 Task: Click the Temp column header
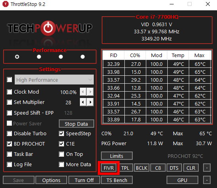pyautogui.click(x=178, y=55)
